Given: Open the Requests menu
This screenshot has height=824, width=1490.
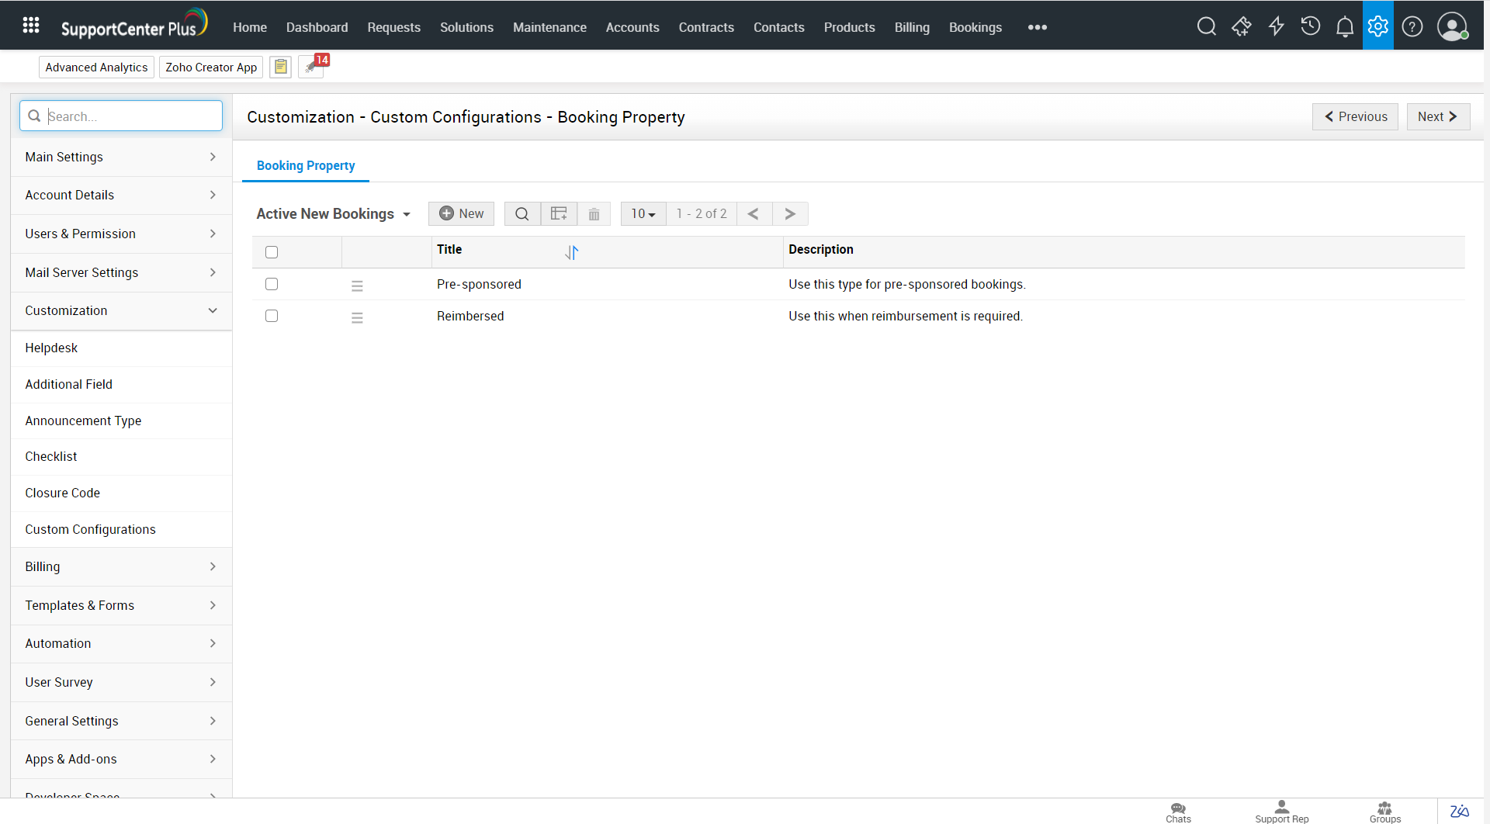Looking at the screenshot, I should pyautogui.click(x=393, y=27).
